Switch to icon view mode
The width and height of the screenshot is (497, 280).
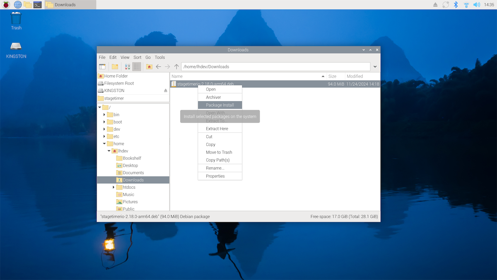tap(128, 66)
